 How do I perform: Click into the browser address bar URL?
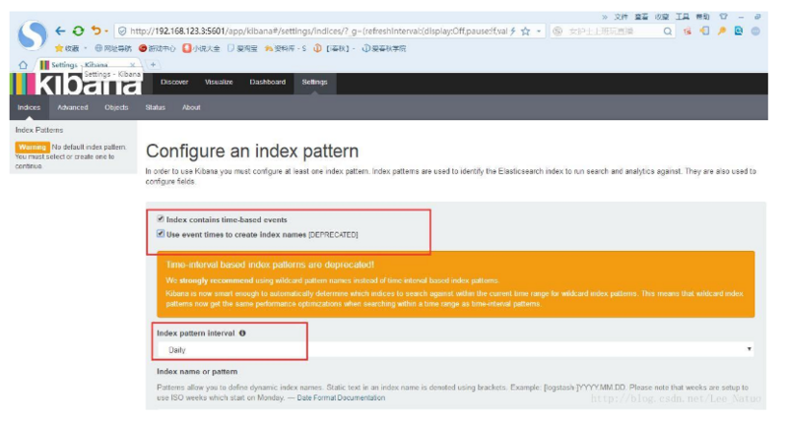pyautogui.click(x=318, y=31)
